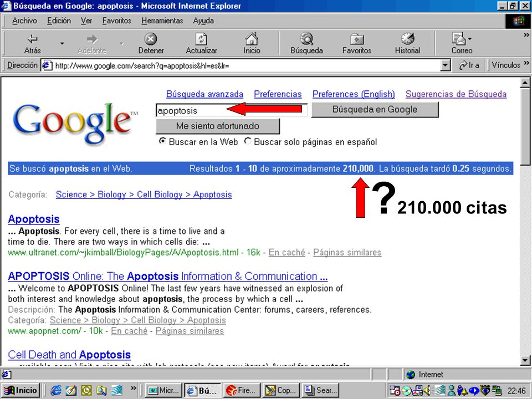Expand the toolbar overflow chevron beside Correo
The width and height of the screenshot is (532, 399).
coord(526,35)
